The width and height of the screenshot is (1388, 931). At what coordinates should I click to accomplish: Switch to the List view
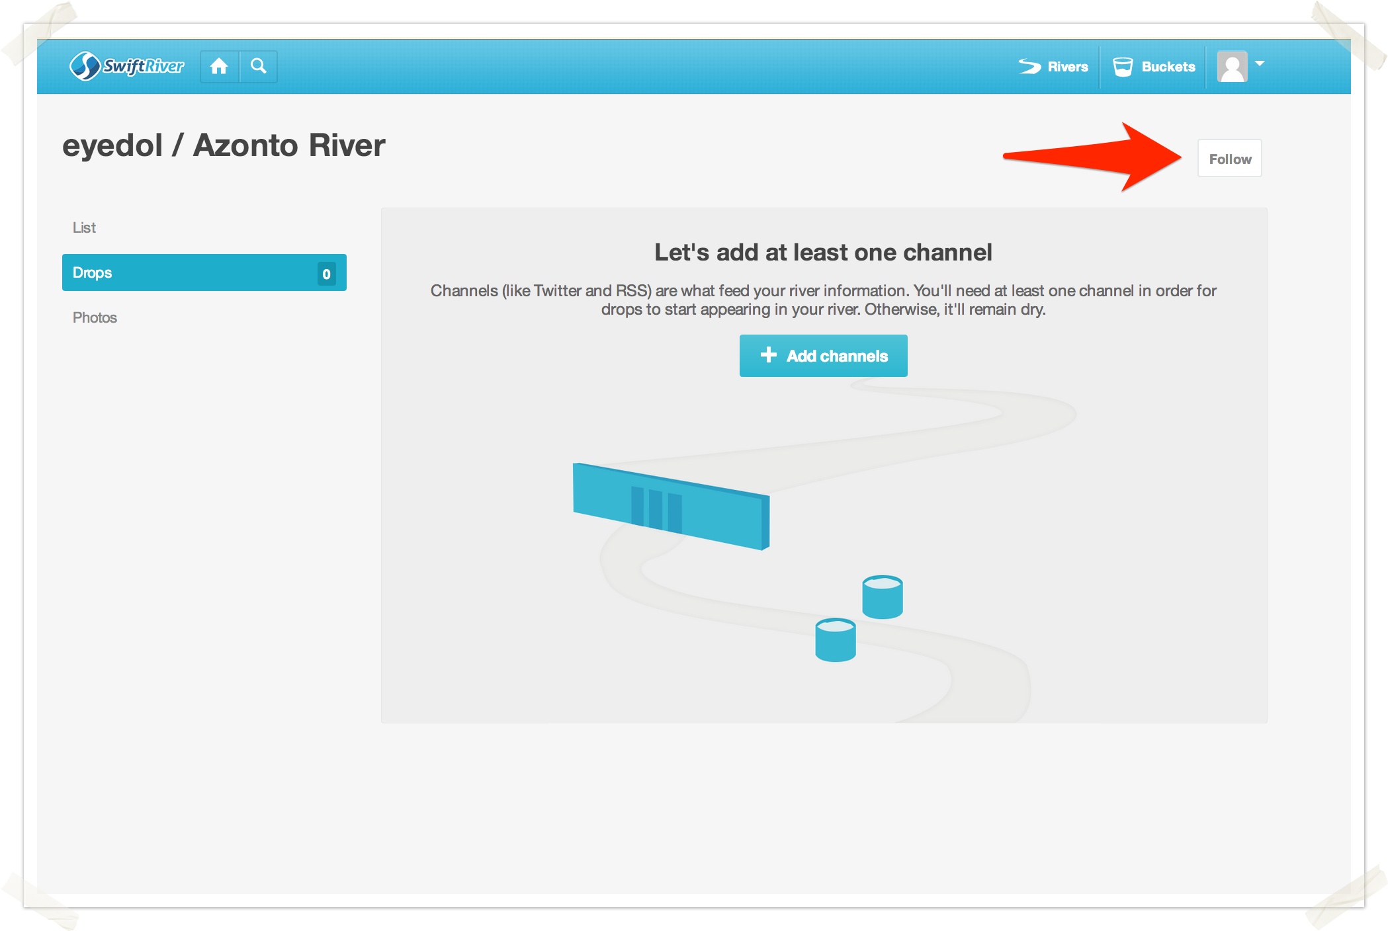click(x=85, y=227)
